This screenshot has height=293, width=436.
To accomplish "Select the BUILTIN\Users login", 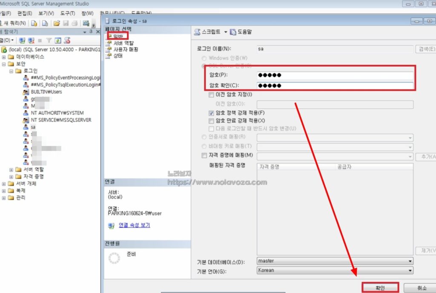I will (x=46, y=92).
